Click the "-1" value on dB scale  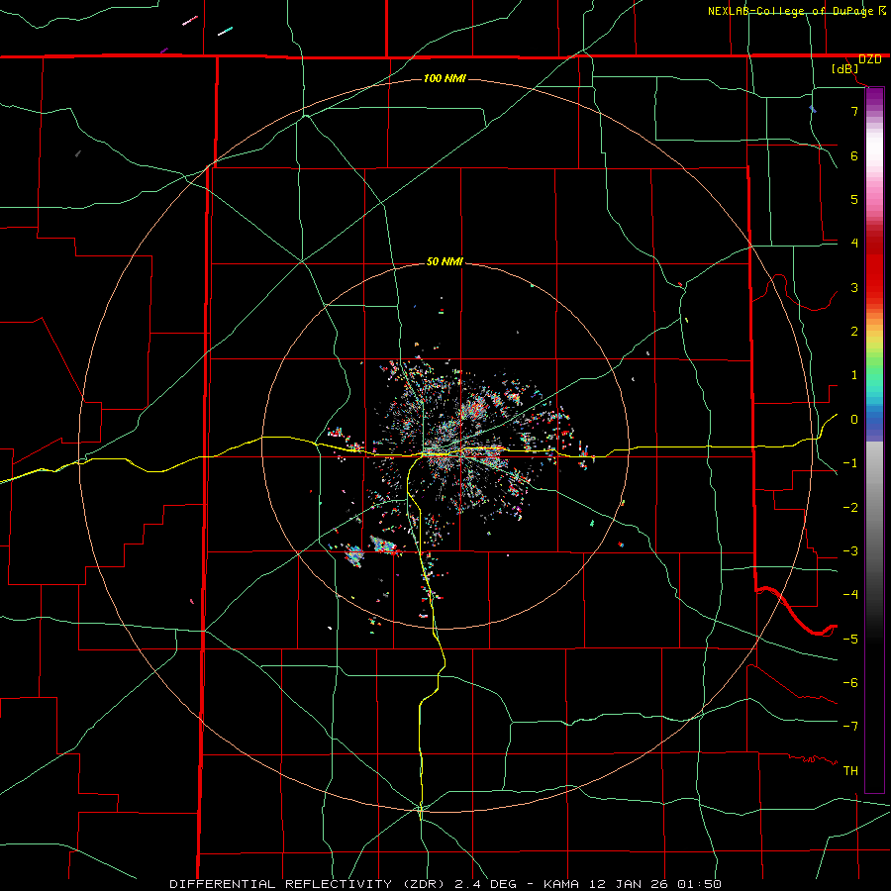pos(850,463)
